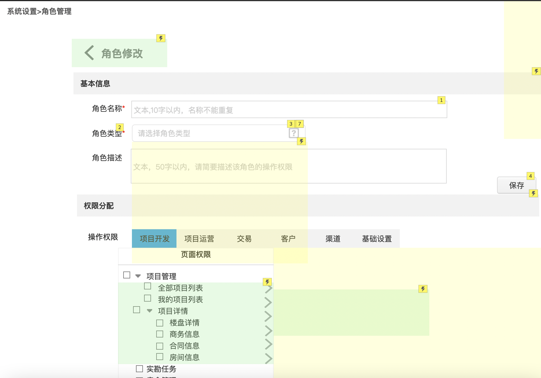The height and width of the screenshot is (378, 541).
Task: Click the chevron arrow for 房间信息
Action: pyautogui.click(x=268, y=358)
